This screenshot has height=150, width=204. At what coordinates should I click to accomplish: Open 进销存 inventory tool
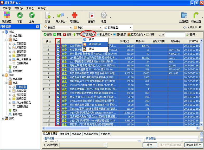pos(92,17)
